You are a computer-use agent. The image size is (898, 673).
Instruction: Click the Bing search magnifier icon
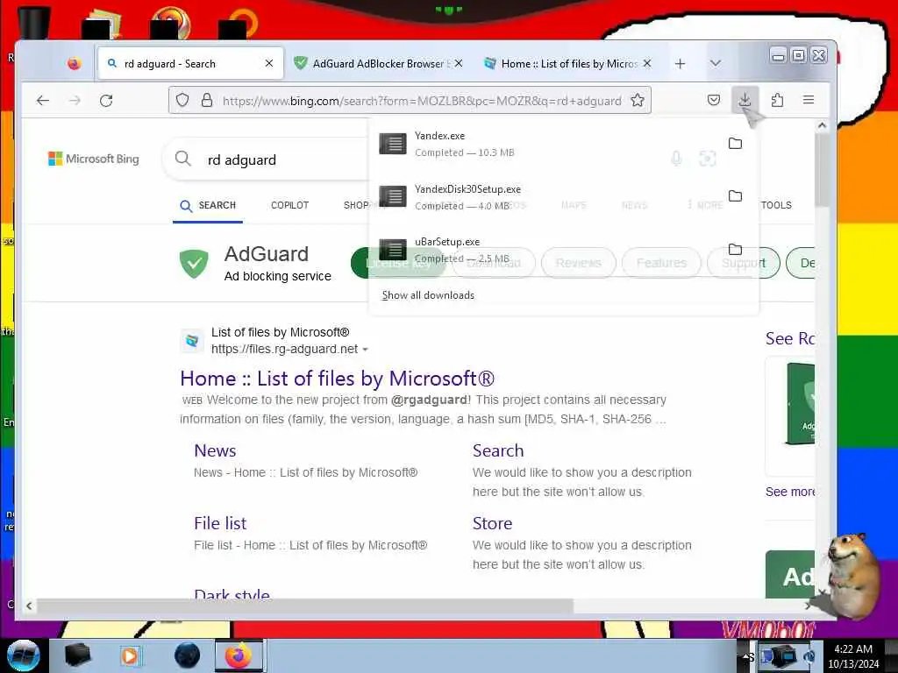click(182, 159)
